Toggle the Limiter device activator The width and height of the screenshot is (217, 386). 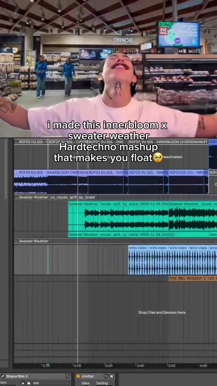point(78,376)
